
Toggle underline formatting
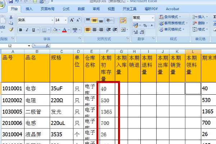coord(33,30)
